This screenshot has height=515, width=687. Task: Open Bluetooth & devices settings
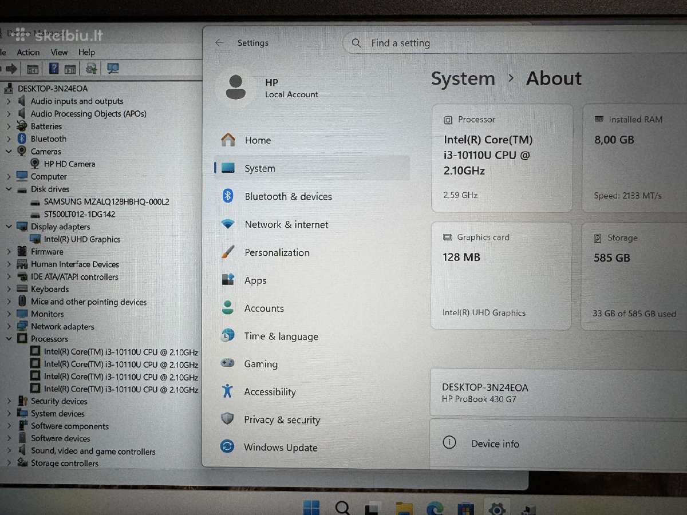click(312, 196)
